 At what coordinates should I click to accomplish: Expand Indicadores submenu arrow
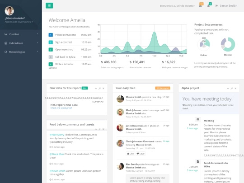point(38,42)
